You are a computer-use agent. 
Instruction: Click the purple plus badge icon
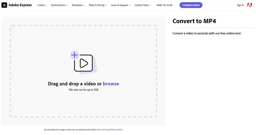tap(75, 55)
